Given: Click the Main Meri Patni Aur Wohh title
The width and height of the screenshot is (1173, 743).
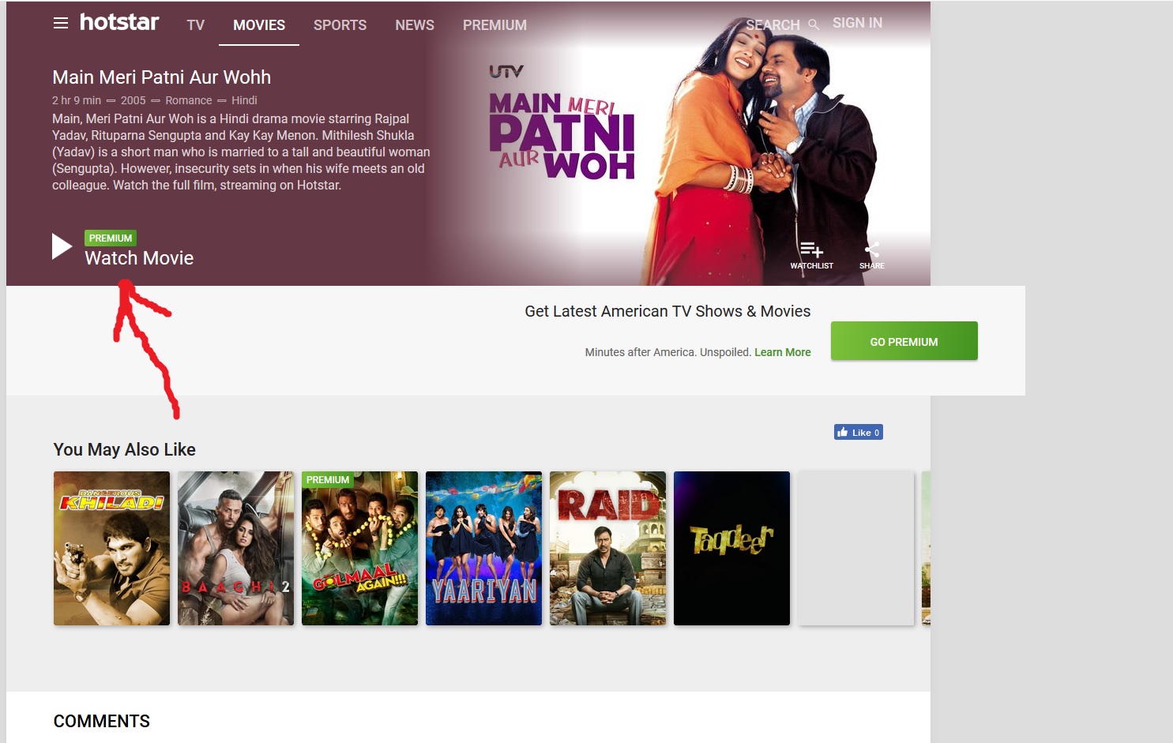Looking at the screenshot, I should coord(161,77).
